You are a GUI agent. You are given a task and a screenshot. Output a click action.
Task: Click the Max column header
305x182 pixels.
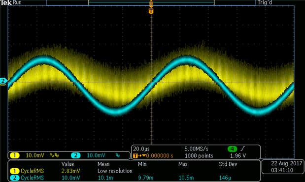[183, 164]
